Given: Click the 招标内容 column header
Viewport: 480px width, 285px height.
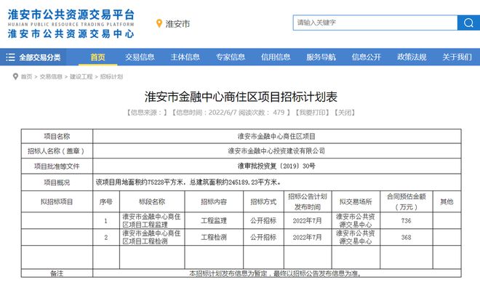Looking at the screenshot, I should (x=214, y=201).
